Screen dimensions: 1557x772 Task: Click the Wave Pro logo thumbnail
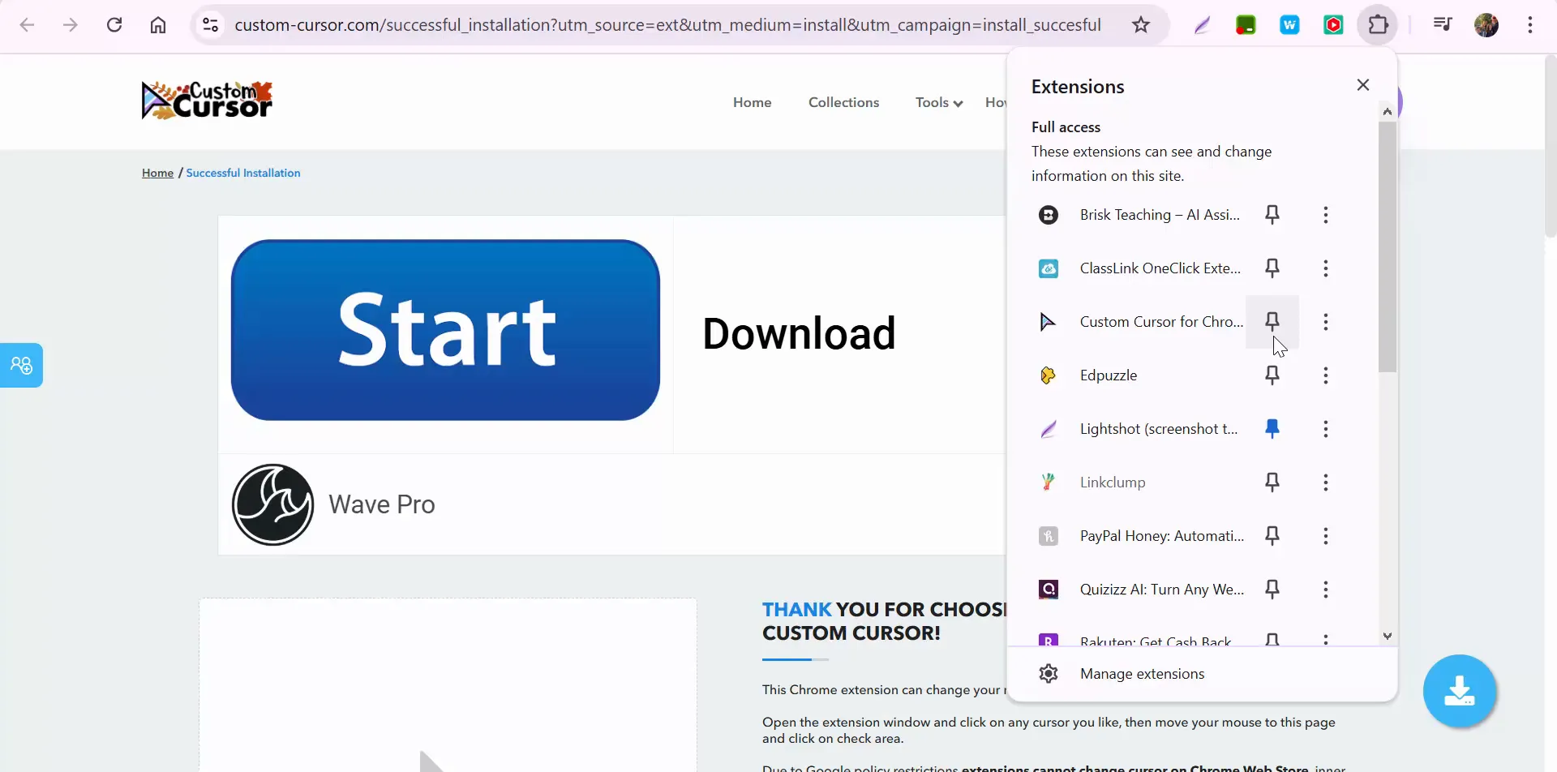[272, 504]
